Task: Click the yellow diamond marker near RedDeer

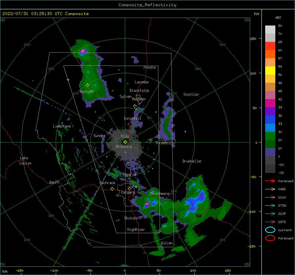Action: pos(135,106)
